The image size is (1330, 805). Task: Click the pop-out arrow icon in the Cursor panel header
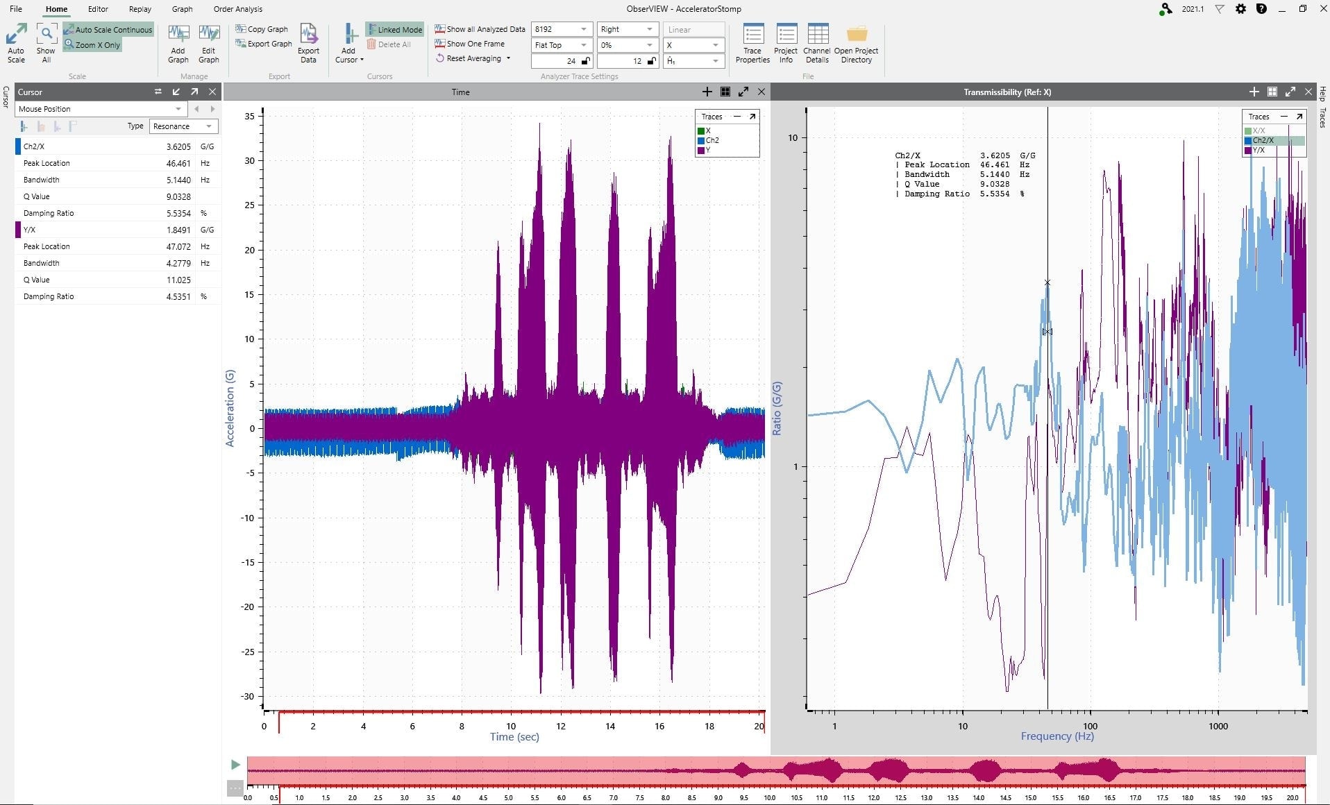(x=194, y=92)
